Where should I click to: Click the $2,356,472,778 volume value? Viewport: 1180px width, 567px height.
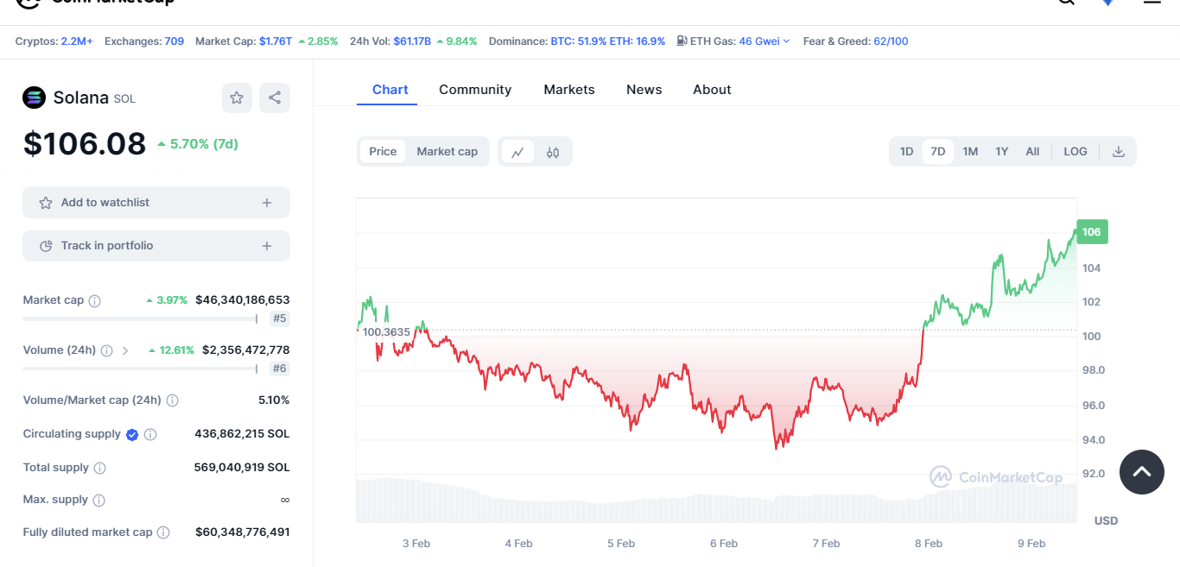pos(246,350)
